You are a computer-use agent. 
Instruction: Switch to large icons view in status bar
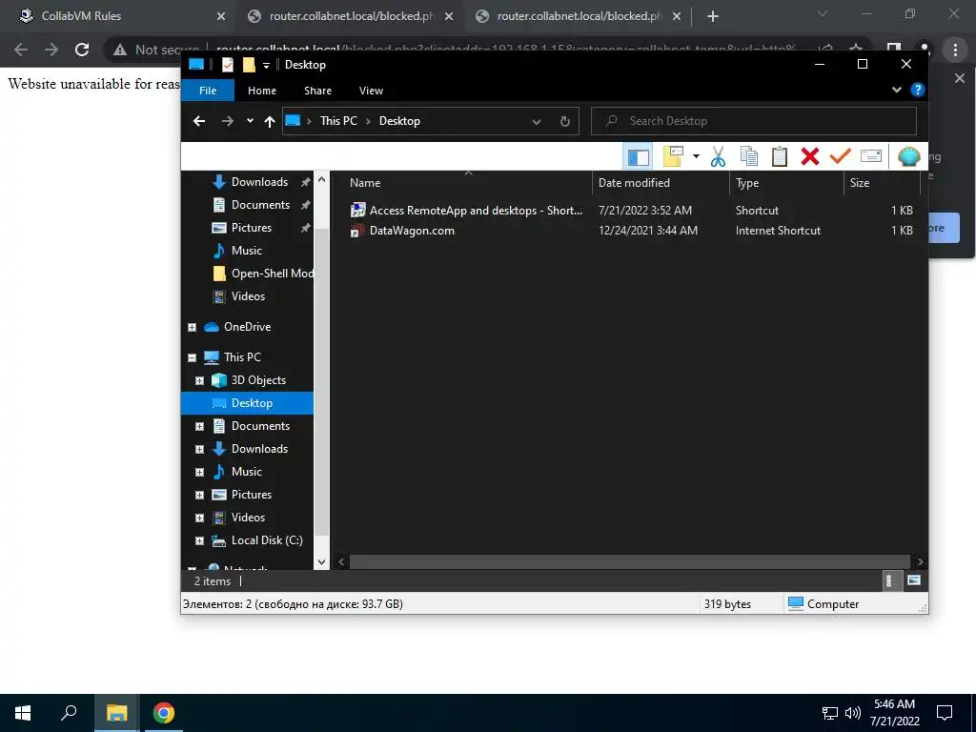coord(914,581)
